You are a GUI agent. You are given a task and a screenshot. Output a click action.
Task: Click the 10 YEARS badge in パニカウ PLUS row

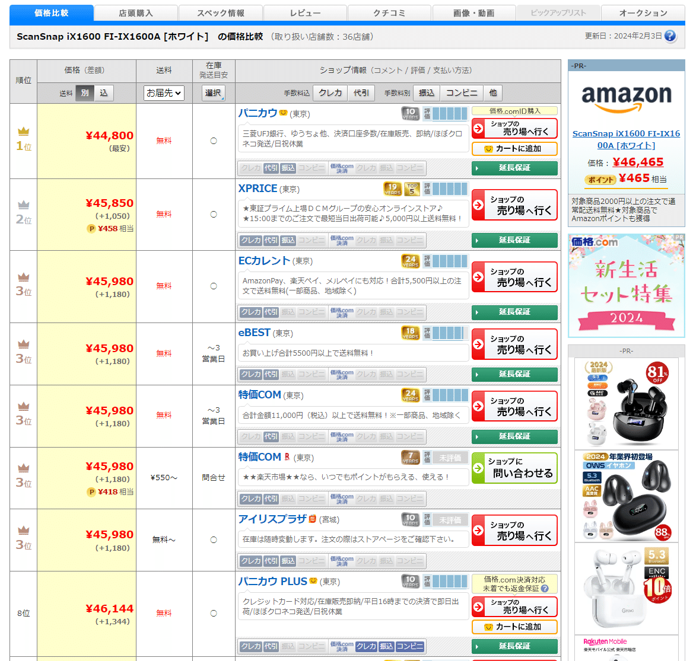point(410,582)
